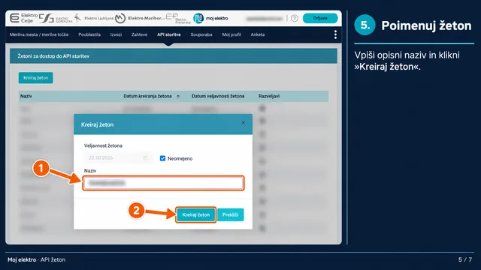Sort by the arrow next to Datum kreiranja žetona
This screenshot has width=481, height=270.
178,97
